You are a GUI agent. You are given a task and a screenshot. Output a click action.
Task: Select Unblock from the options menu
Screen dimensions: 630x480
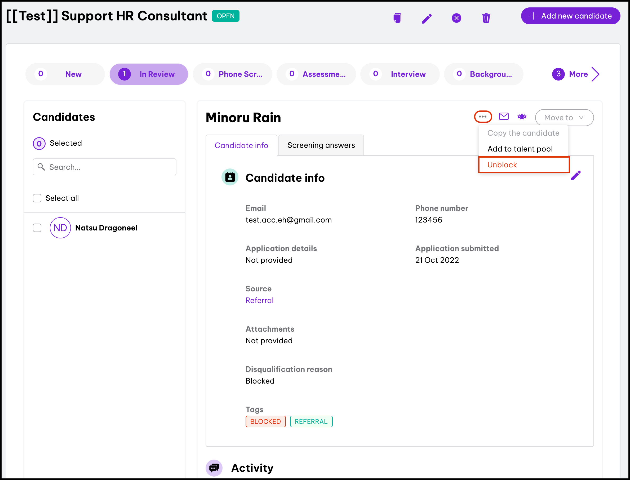pos(502,165)
